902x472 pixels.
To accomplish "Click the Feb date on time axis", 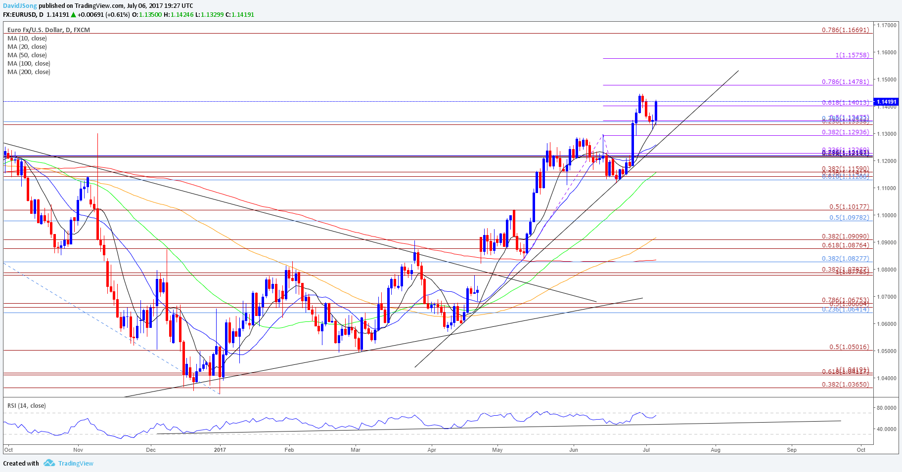I will pyautogui.click(x=289, y=450).
